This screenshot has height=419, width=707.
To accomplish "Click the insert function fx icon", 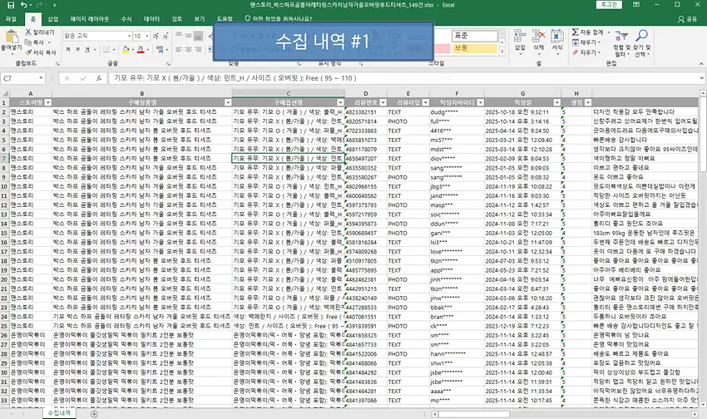I will pos(99,78).
